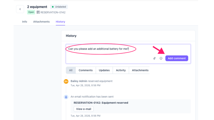Click the RESERVATION-0142 identifier in header
The width and height of the screenshot is (214, 120).
coord(53,12)
